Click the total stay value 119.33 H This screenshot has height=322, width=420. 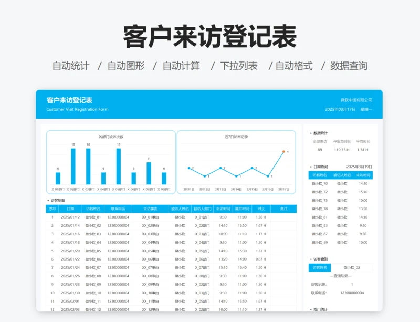[x=342, y=150]
